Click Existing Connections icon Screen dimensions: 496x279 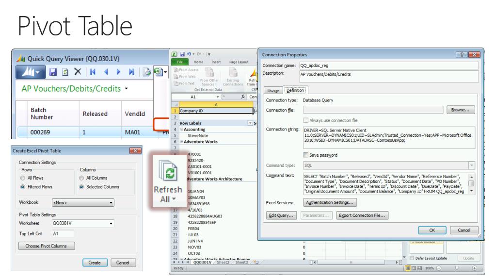coord(233,77)
